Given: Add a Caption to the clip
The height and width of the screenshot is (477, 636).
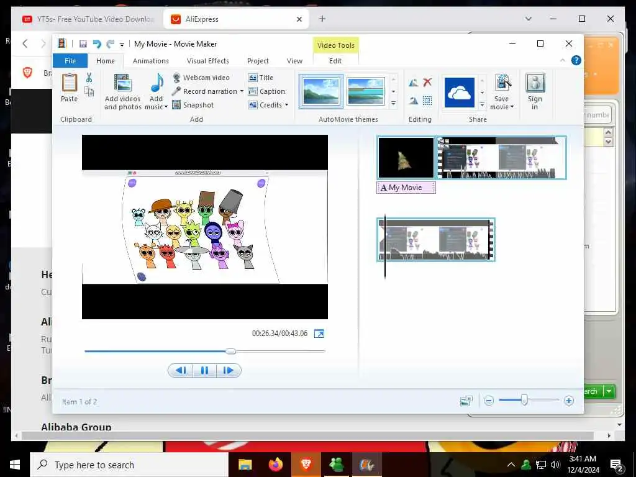Looking at the screenshot, I should [266, 91].
